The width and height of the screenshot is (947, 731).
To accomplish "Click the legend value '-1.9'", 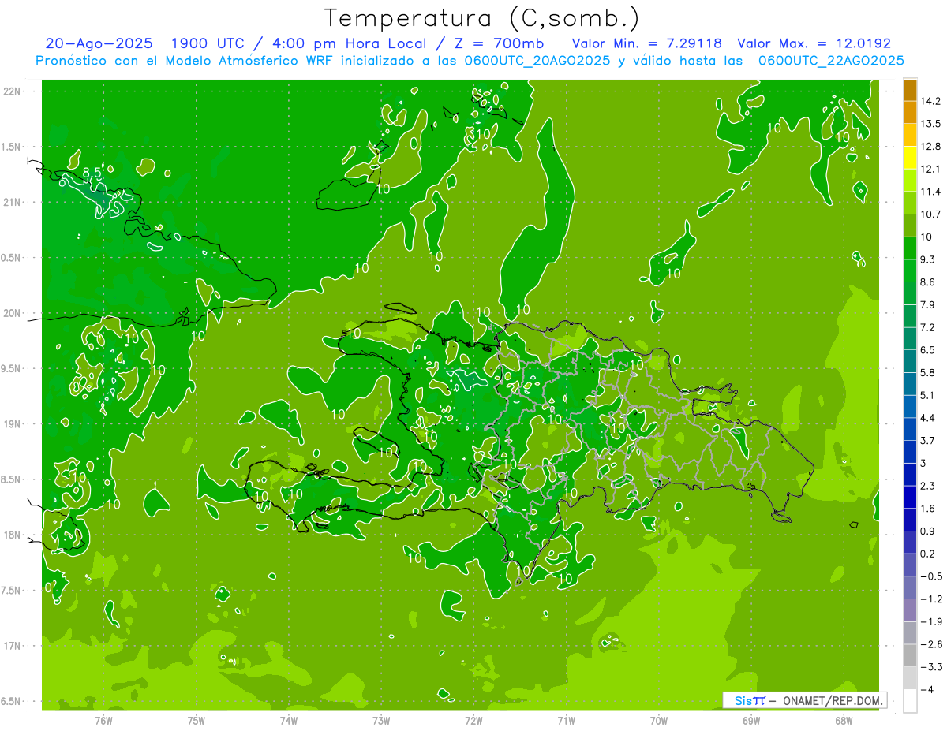I will (x=930, y=621).
